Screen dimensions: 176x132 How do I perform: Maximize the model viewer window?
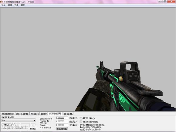click(x=165, y=2)
